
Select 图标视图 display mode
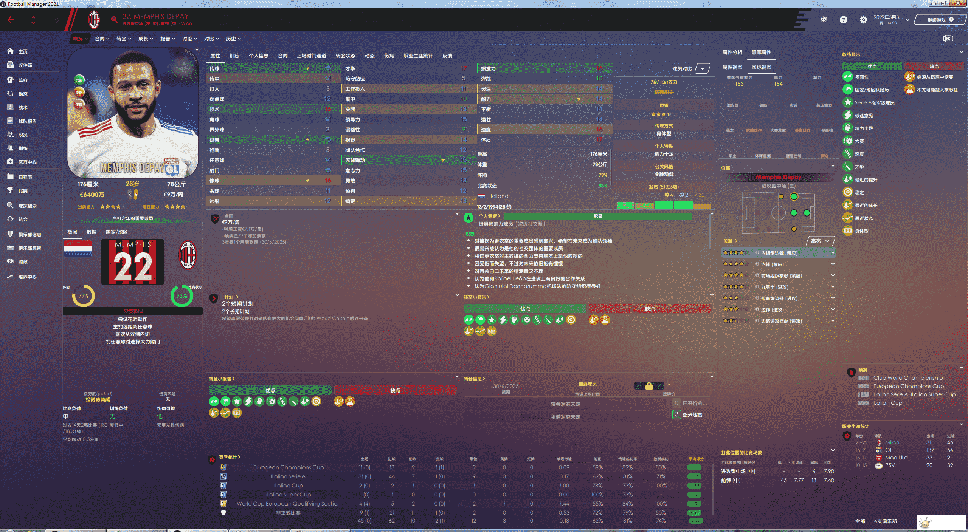[761, 67]
